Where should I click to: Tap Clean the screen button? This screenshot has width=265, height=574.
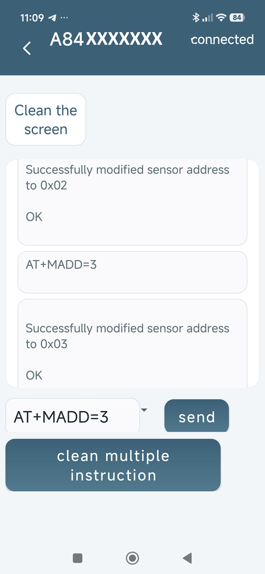tap(46, 119)
